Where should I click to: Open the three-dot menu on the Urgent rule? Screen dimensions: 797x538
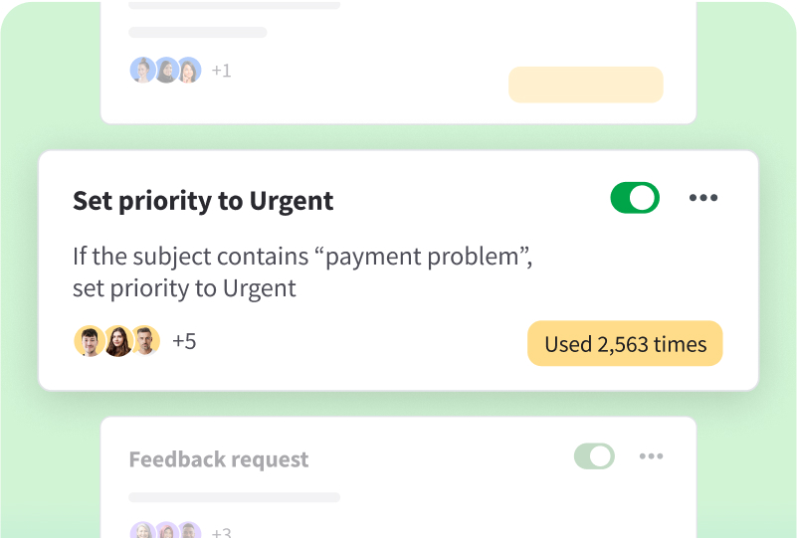click(x=703, y=198)
